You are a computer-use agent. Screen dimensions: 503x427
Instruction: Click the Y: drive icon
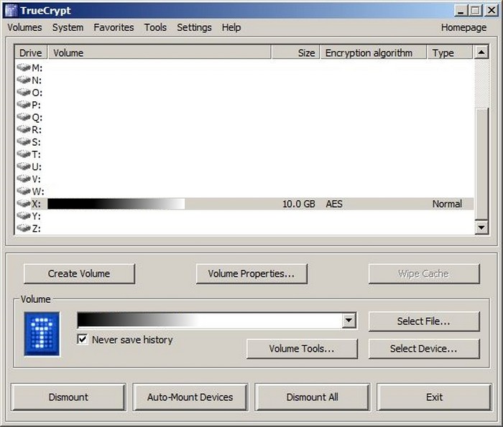point(24,216)
